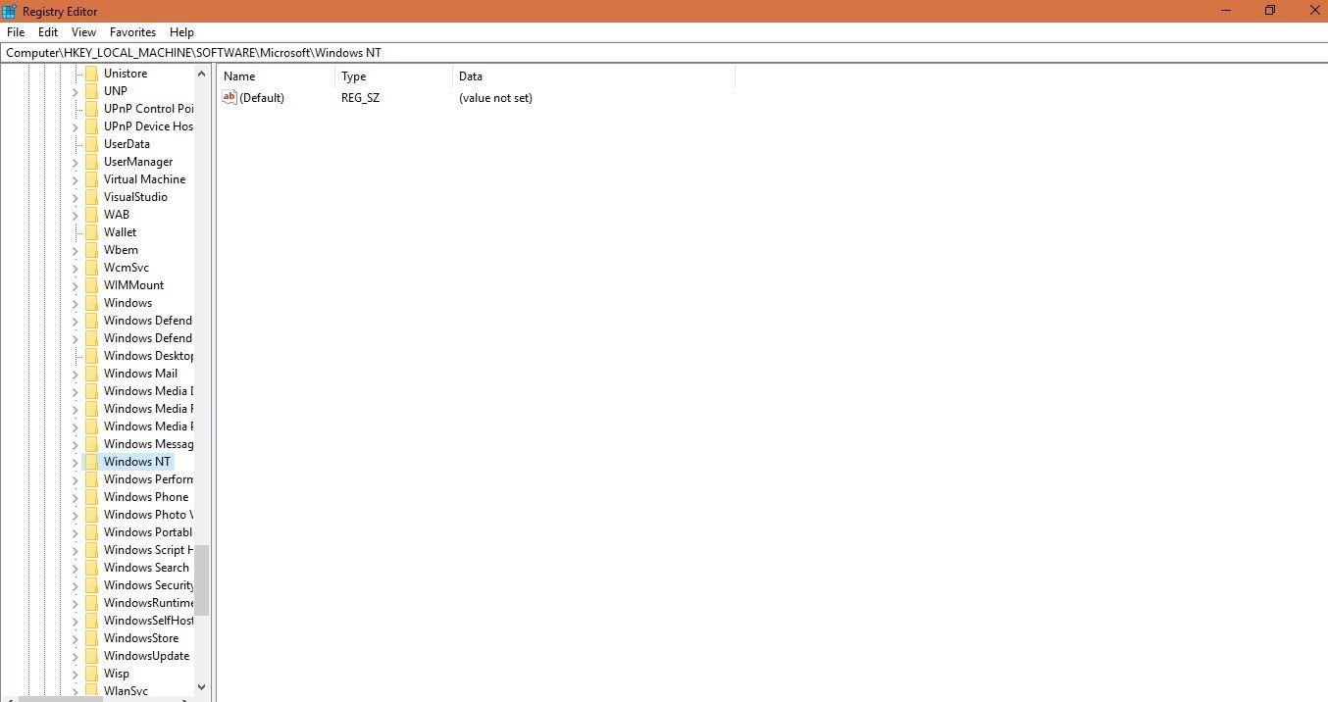The height and width of the screenshot is (702, 1328).
Task: Click the WindowsUpdate folder icon
Action: pyautogui.click(x=91, y=656)
